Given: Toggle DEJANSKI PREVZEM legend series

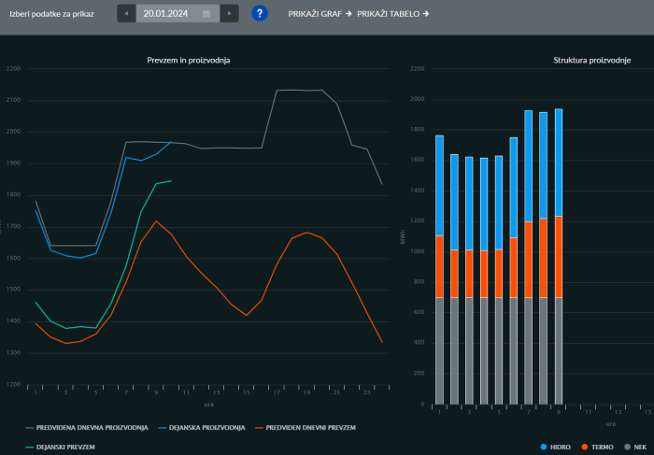Looking at the screenshot, I should pos(60,448).
